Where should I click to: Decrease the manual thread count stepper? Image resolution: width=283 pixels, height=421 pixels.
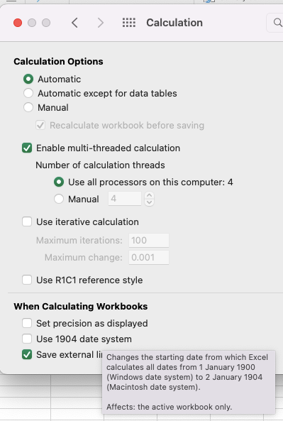pyautogui.click(x=150, y=202)
